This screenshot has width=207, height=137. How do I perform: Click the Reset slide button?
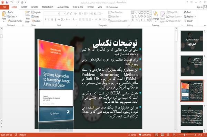(35, 16)
